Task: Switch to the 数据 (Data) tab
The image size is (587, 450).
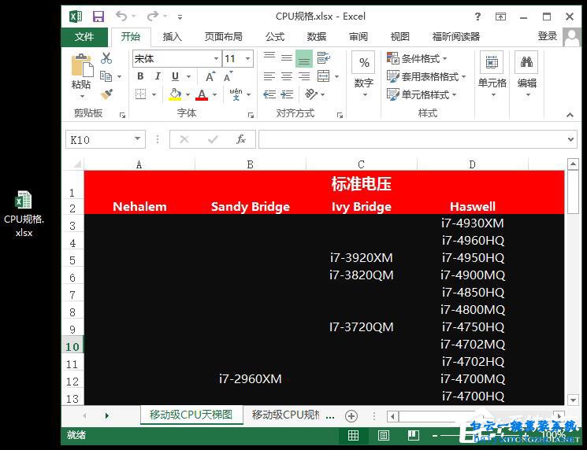Action: tap(317, 37)
